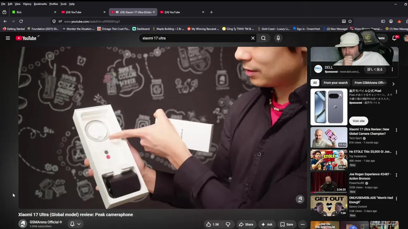The image size is (408, 229).
Task: Open the Chicago Thin Crust Pizza bookmark
Action: pyautogui.click(x=113, y=29)
